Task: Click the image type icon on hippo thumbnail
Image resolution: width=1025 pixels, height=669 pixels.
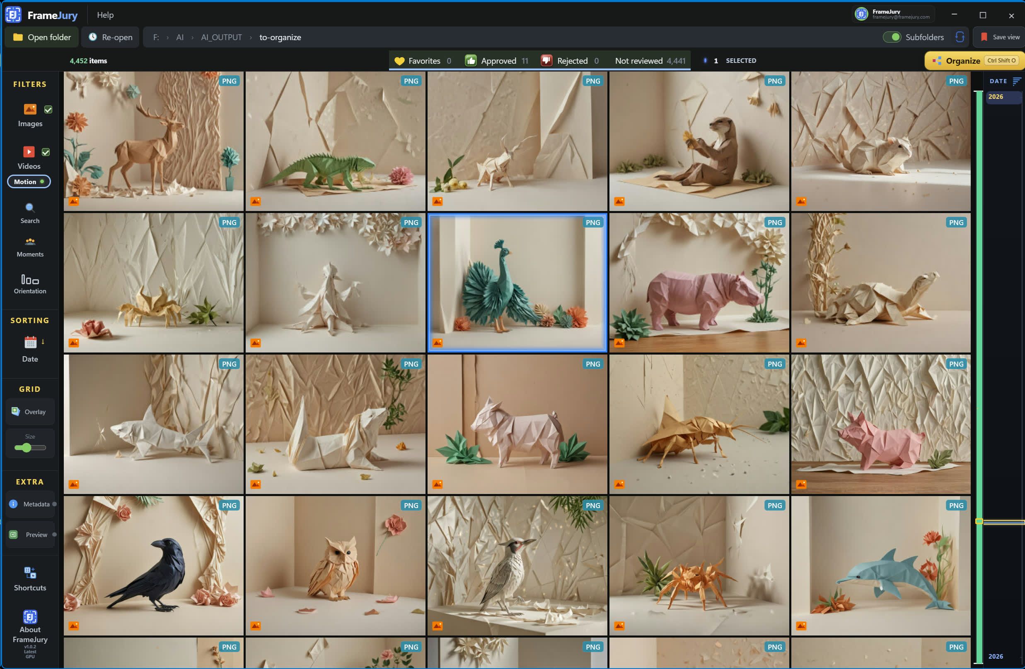Action: [619, 343]
